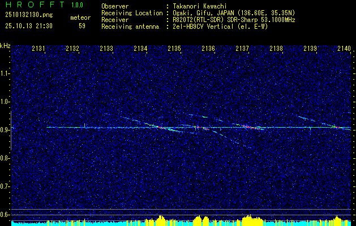356x226 pixels.
Task: Click the 2139 time marker
Action: click(x=310, y=48)
